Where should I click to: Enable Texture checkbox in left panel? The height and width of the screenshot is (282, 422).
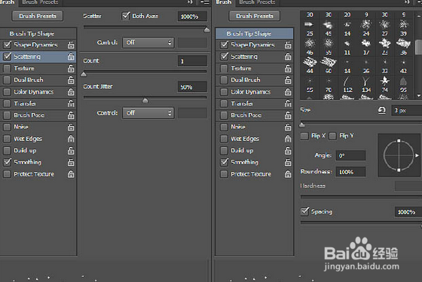[x=7, y=69]
